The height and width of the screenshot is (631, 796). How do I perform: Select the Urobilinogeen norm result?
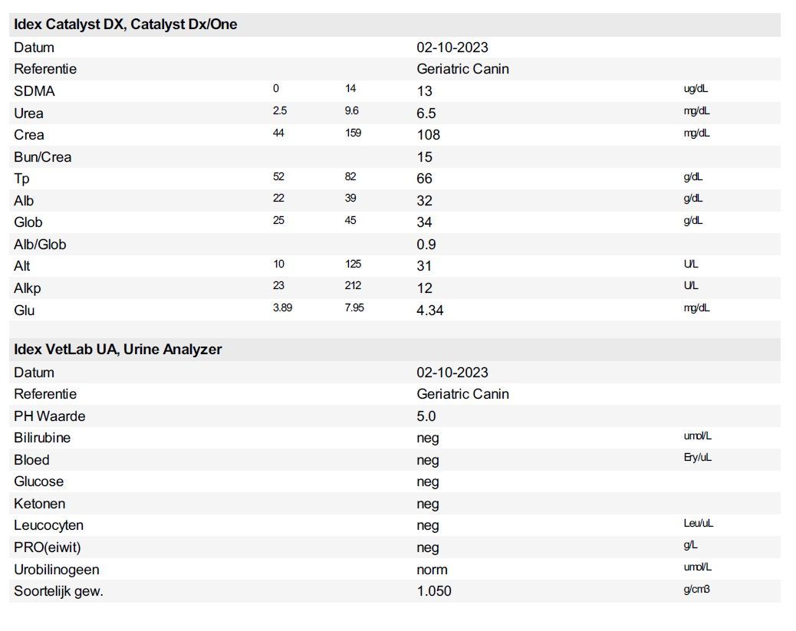click(432, 570)
